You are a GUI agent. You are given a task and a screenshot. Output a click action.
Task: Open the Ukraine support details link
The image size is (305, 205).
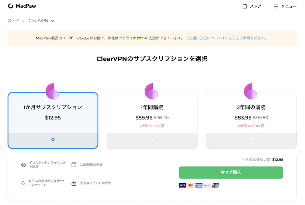[226, 38]
